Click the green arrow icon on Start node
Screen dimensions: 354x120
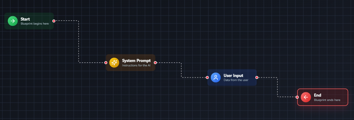[x=13, y=21]
